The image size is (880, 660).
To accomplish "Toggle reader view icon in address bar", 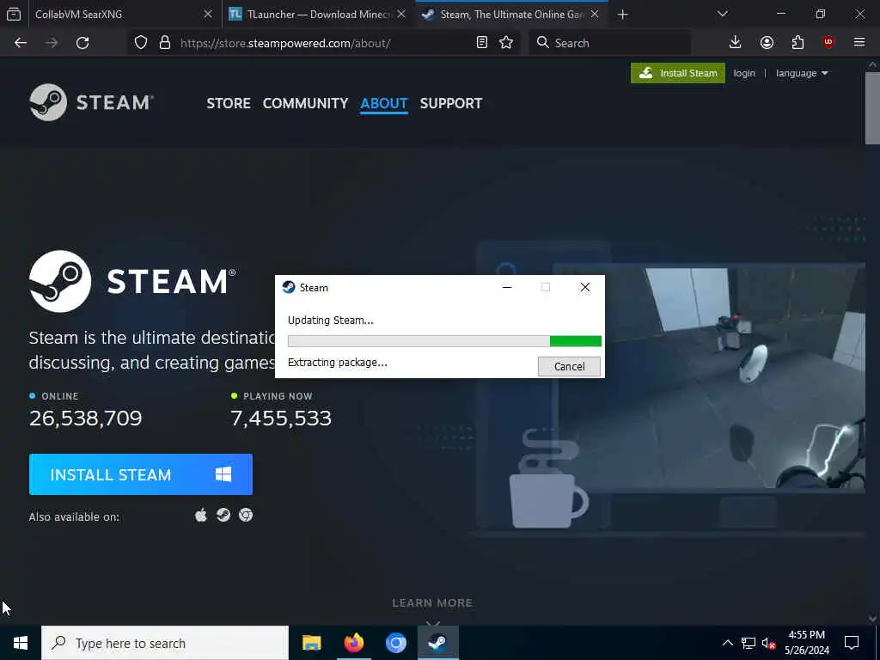I will (x=481, y=43).
